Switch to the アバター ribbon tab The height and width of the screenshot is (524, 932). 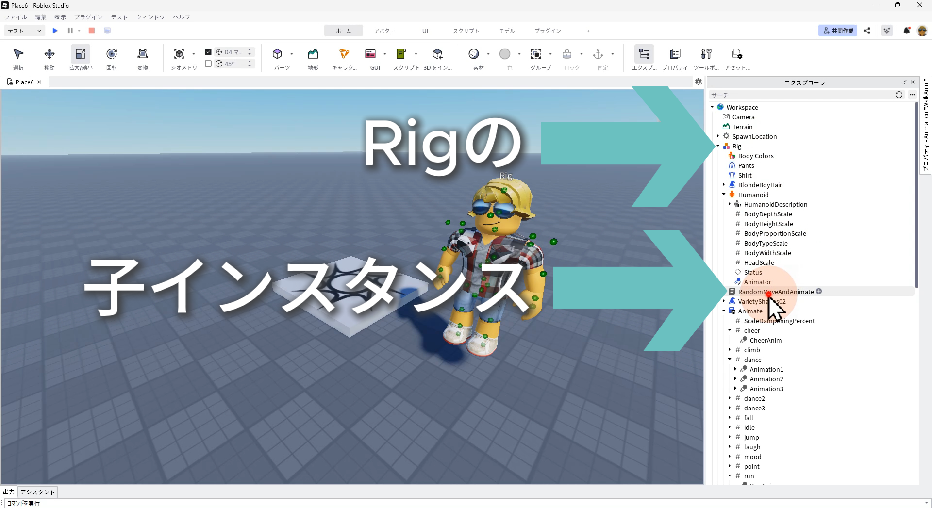tap(384, 31)
